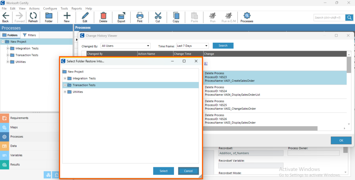Expand Integration Tests in Processes panel

[8, 48]
